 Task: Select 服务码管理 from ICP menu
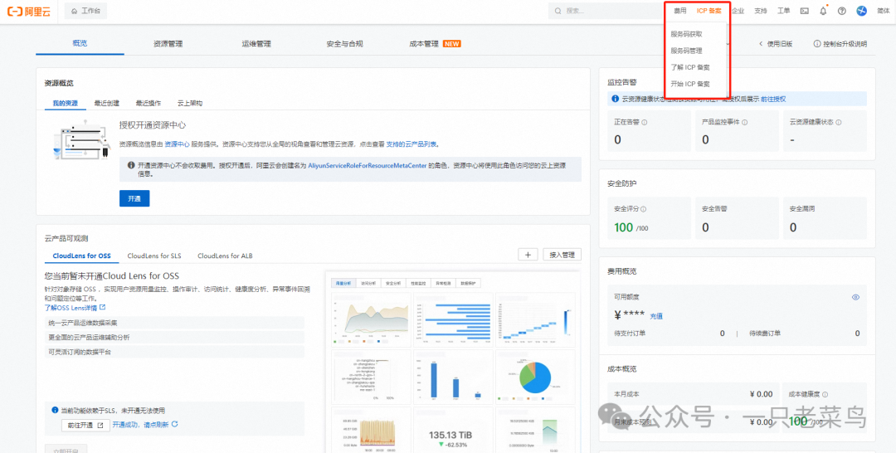tap(686, 51)
